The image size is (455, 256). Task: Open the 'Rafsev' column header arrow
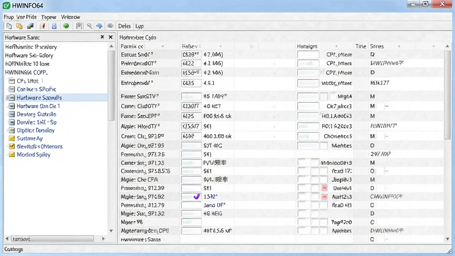[x=220, y=46]
